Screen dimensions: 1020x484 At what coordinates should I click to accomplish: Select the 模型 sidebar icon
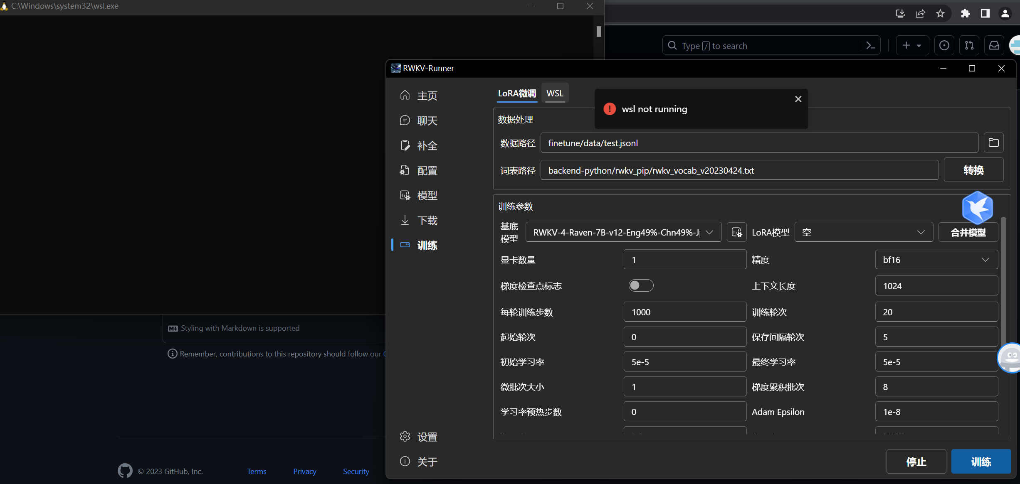pos(427,195)
